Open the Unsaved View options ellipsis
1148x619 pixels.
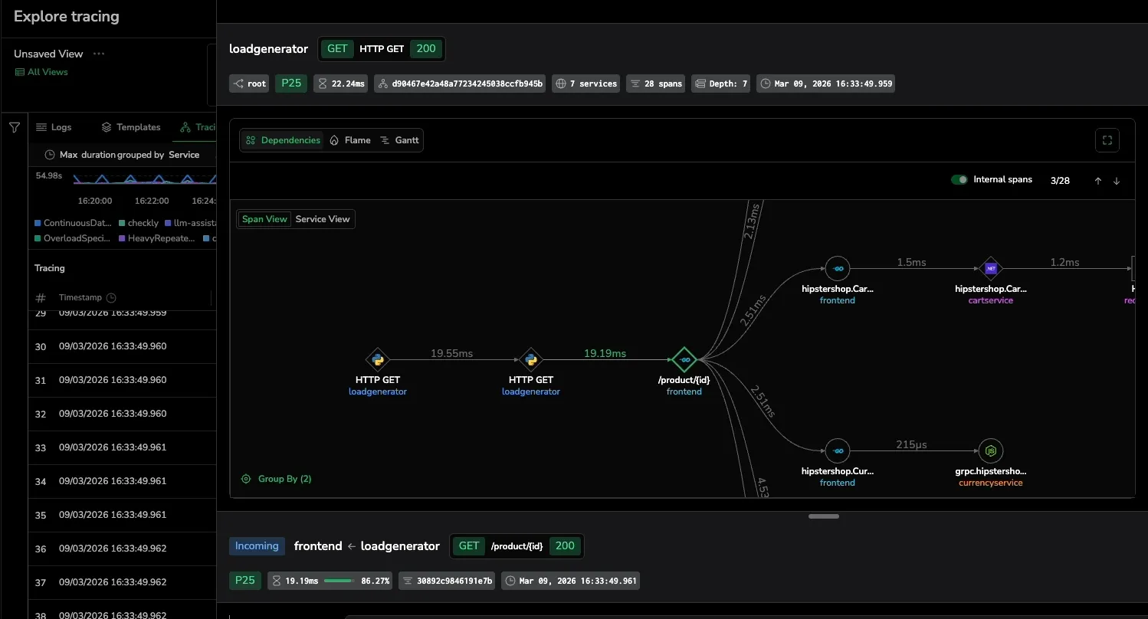click(99, 54)
